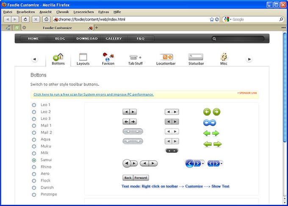Open the Google search engine selector
The width and height of the screenshot is (288, 206).
[228, 19]
